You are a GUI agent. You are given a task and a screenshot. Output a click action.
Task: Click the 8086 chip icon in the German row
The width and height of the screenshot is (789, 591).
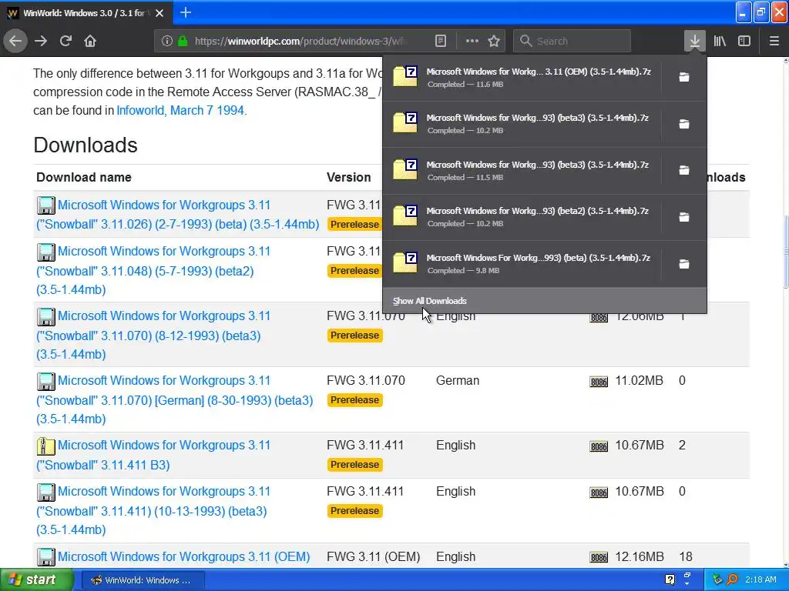click(x=598, y=382)
